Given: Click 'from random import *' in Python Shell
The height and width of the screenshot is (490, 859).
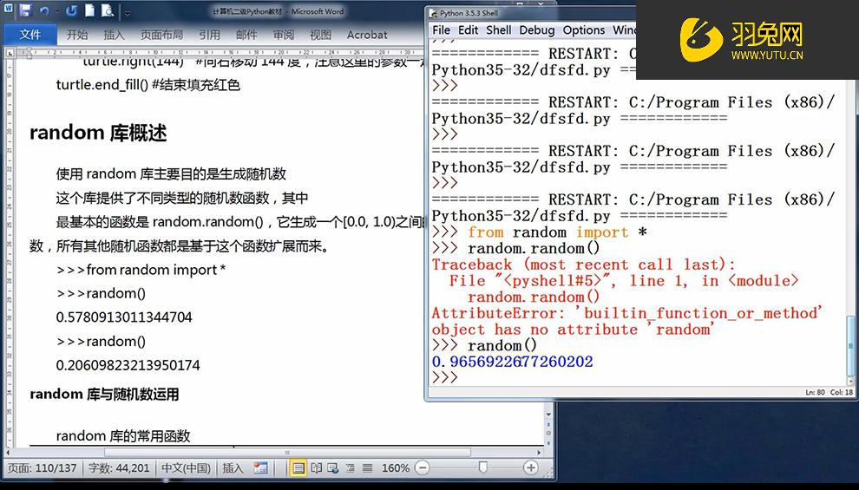Looking at the screenshot, I should (x=558, y=232).
